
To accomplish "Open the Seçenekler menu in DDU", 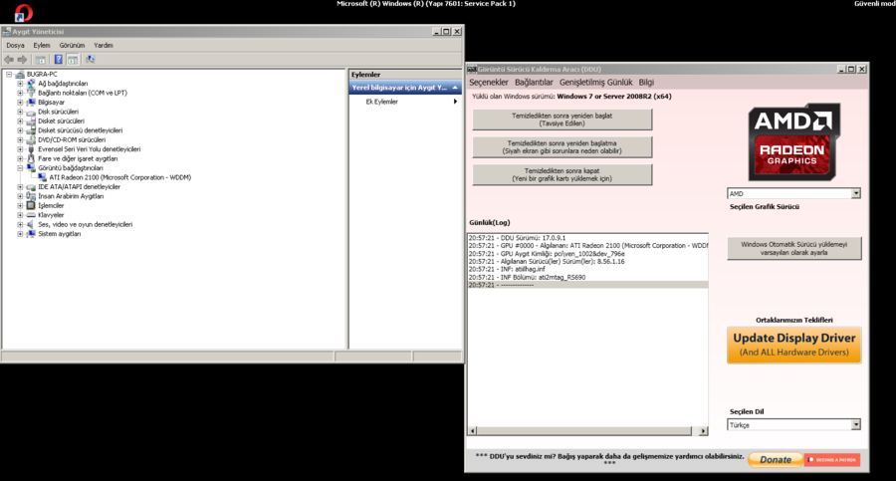I will pos(489,83).
